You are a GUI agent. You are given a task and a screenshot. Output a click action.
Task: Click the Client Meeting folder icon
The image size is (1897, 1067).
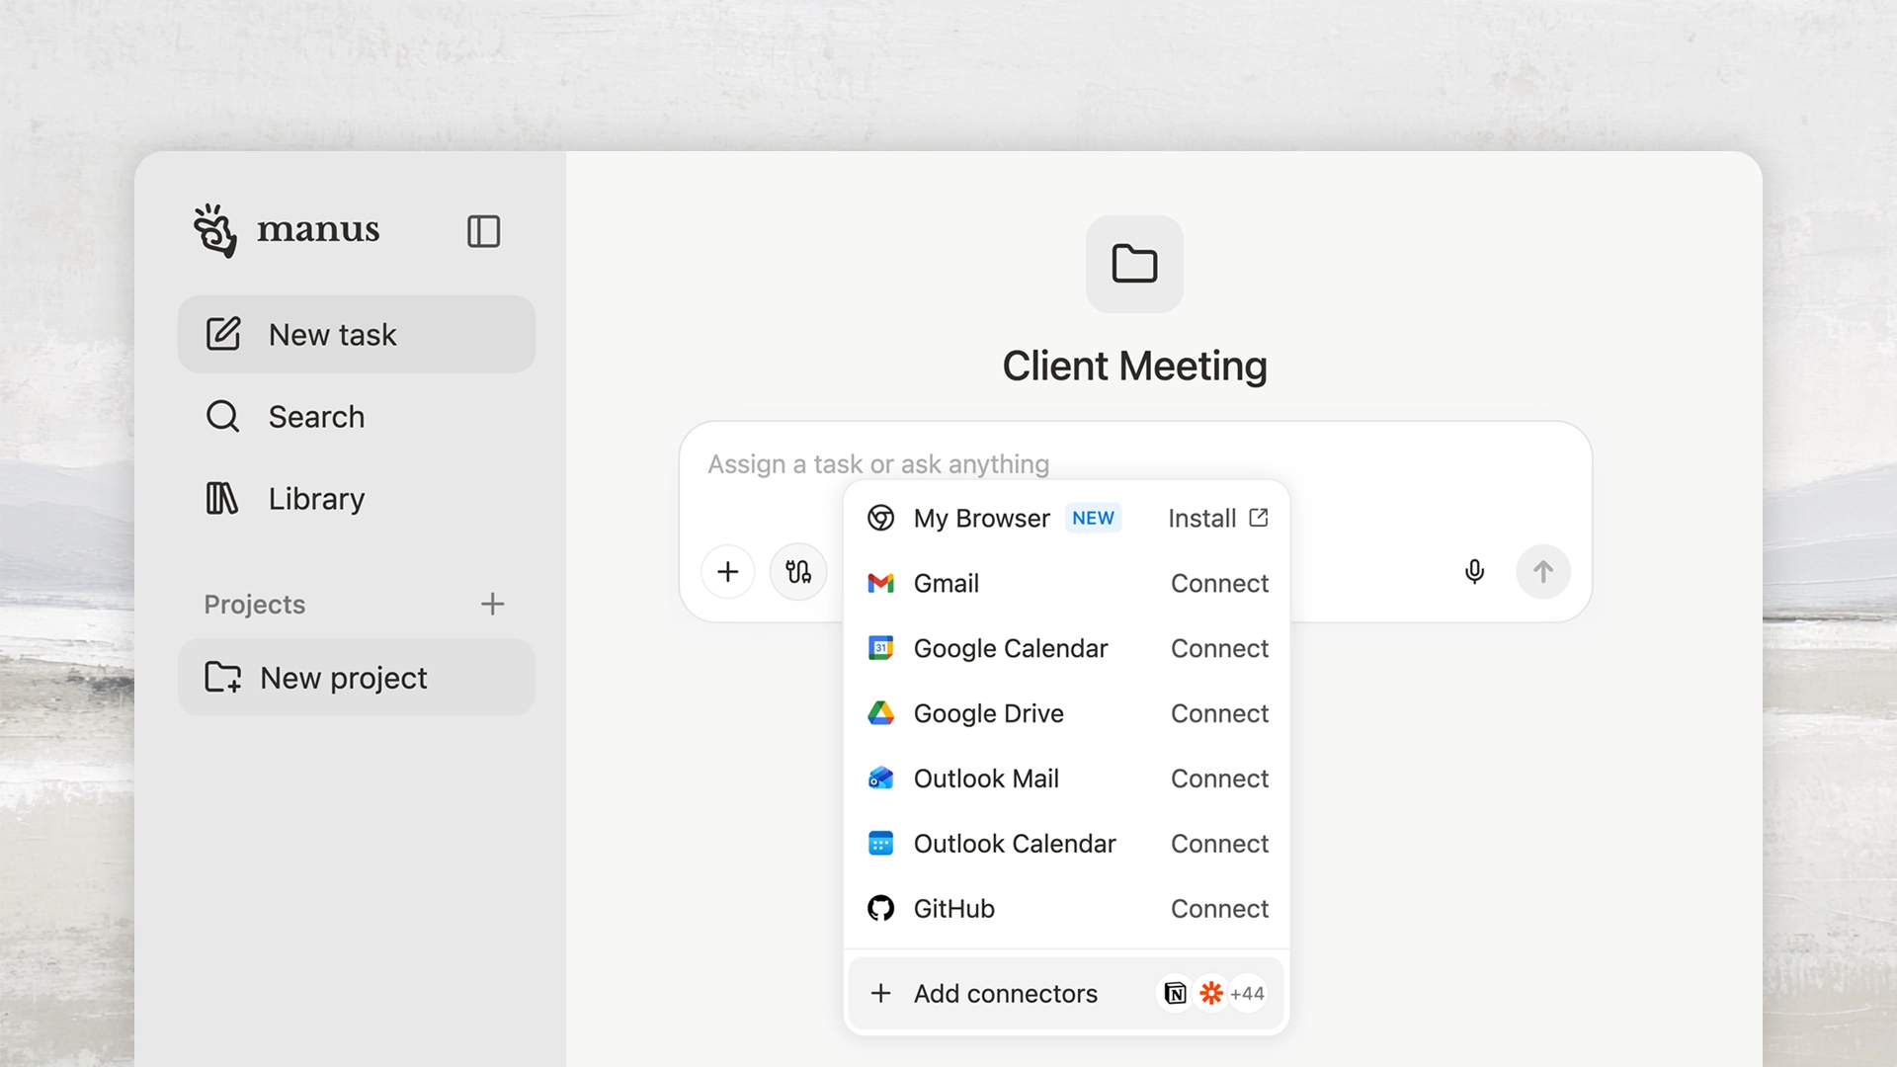point(1134,264)
